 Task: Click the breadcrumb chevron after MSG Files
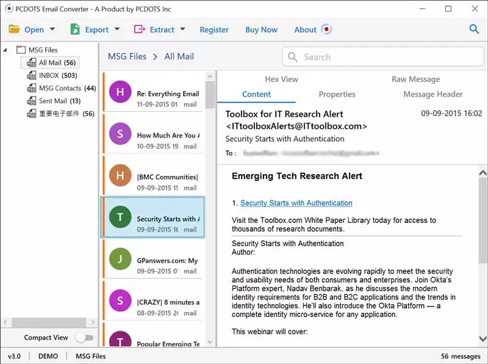coord(155,57)
